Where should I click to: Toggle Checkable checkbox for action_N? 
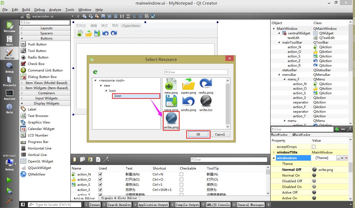[182, 174]
